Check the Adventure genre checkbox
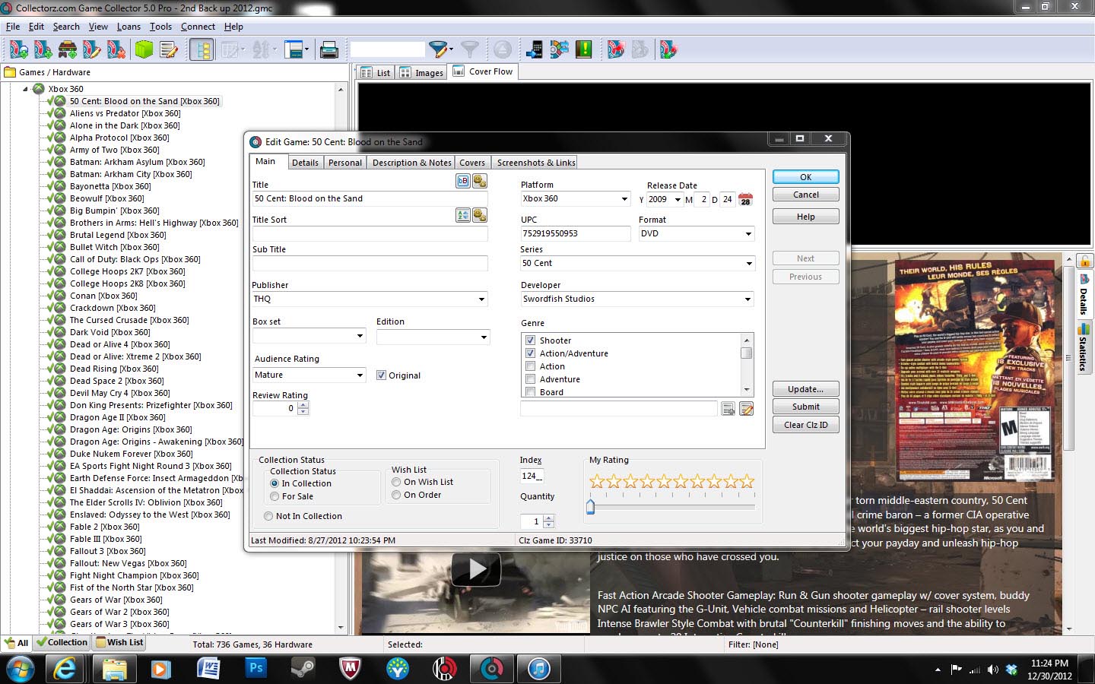This screenshot has height=684, width=1095. pyautogui.click(x=531, y=379)
